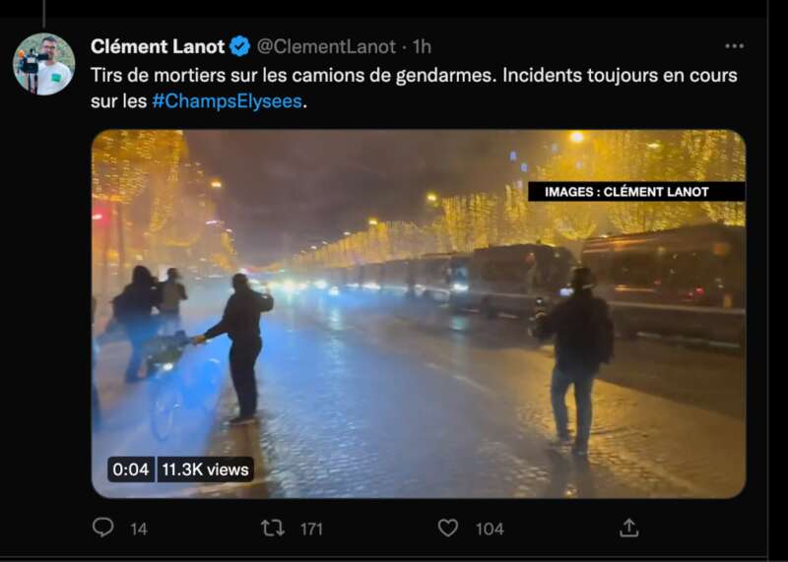The height and width of the screenshot is (562, 788).
Task: Open the @ClementLanot handle link
Action: tap(326, 46)
